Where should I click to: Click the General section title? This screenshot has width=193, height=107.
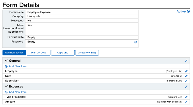(15, 61)
